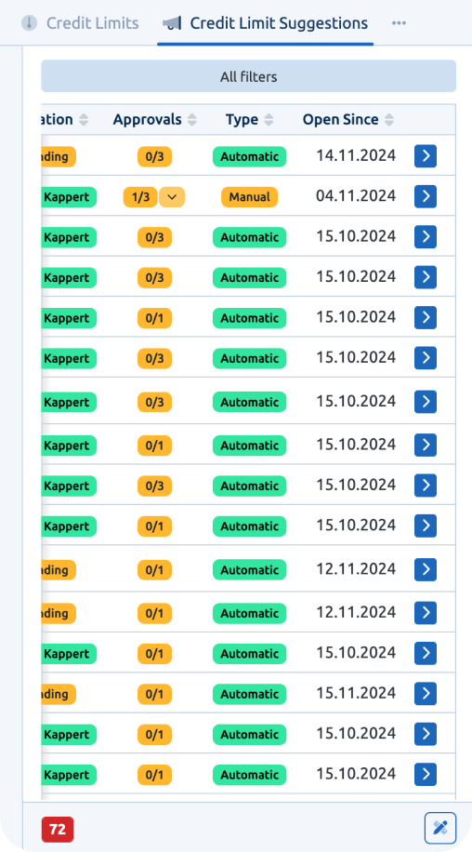
Task: Sort by the Open Since column
Action: (x=347, y=120)
